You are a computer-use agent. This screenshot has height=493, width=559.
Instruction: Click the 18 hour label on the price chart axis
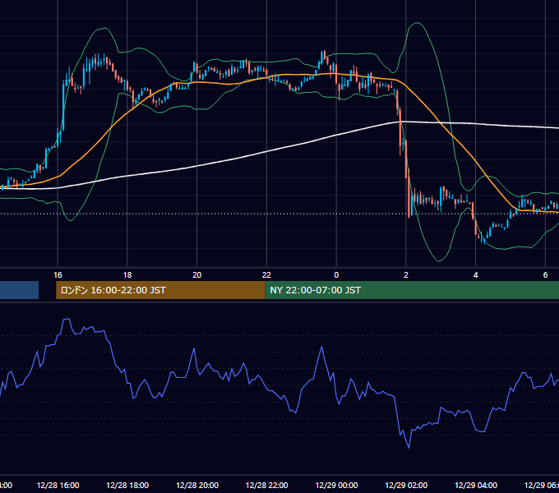point(127,275)
